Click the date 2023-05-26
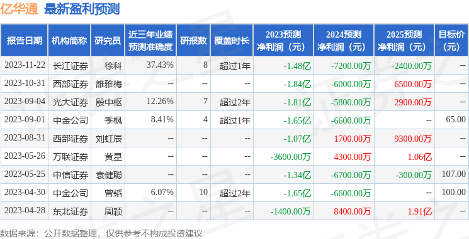The image size is (469, 239). click(x=25, y=156)
